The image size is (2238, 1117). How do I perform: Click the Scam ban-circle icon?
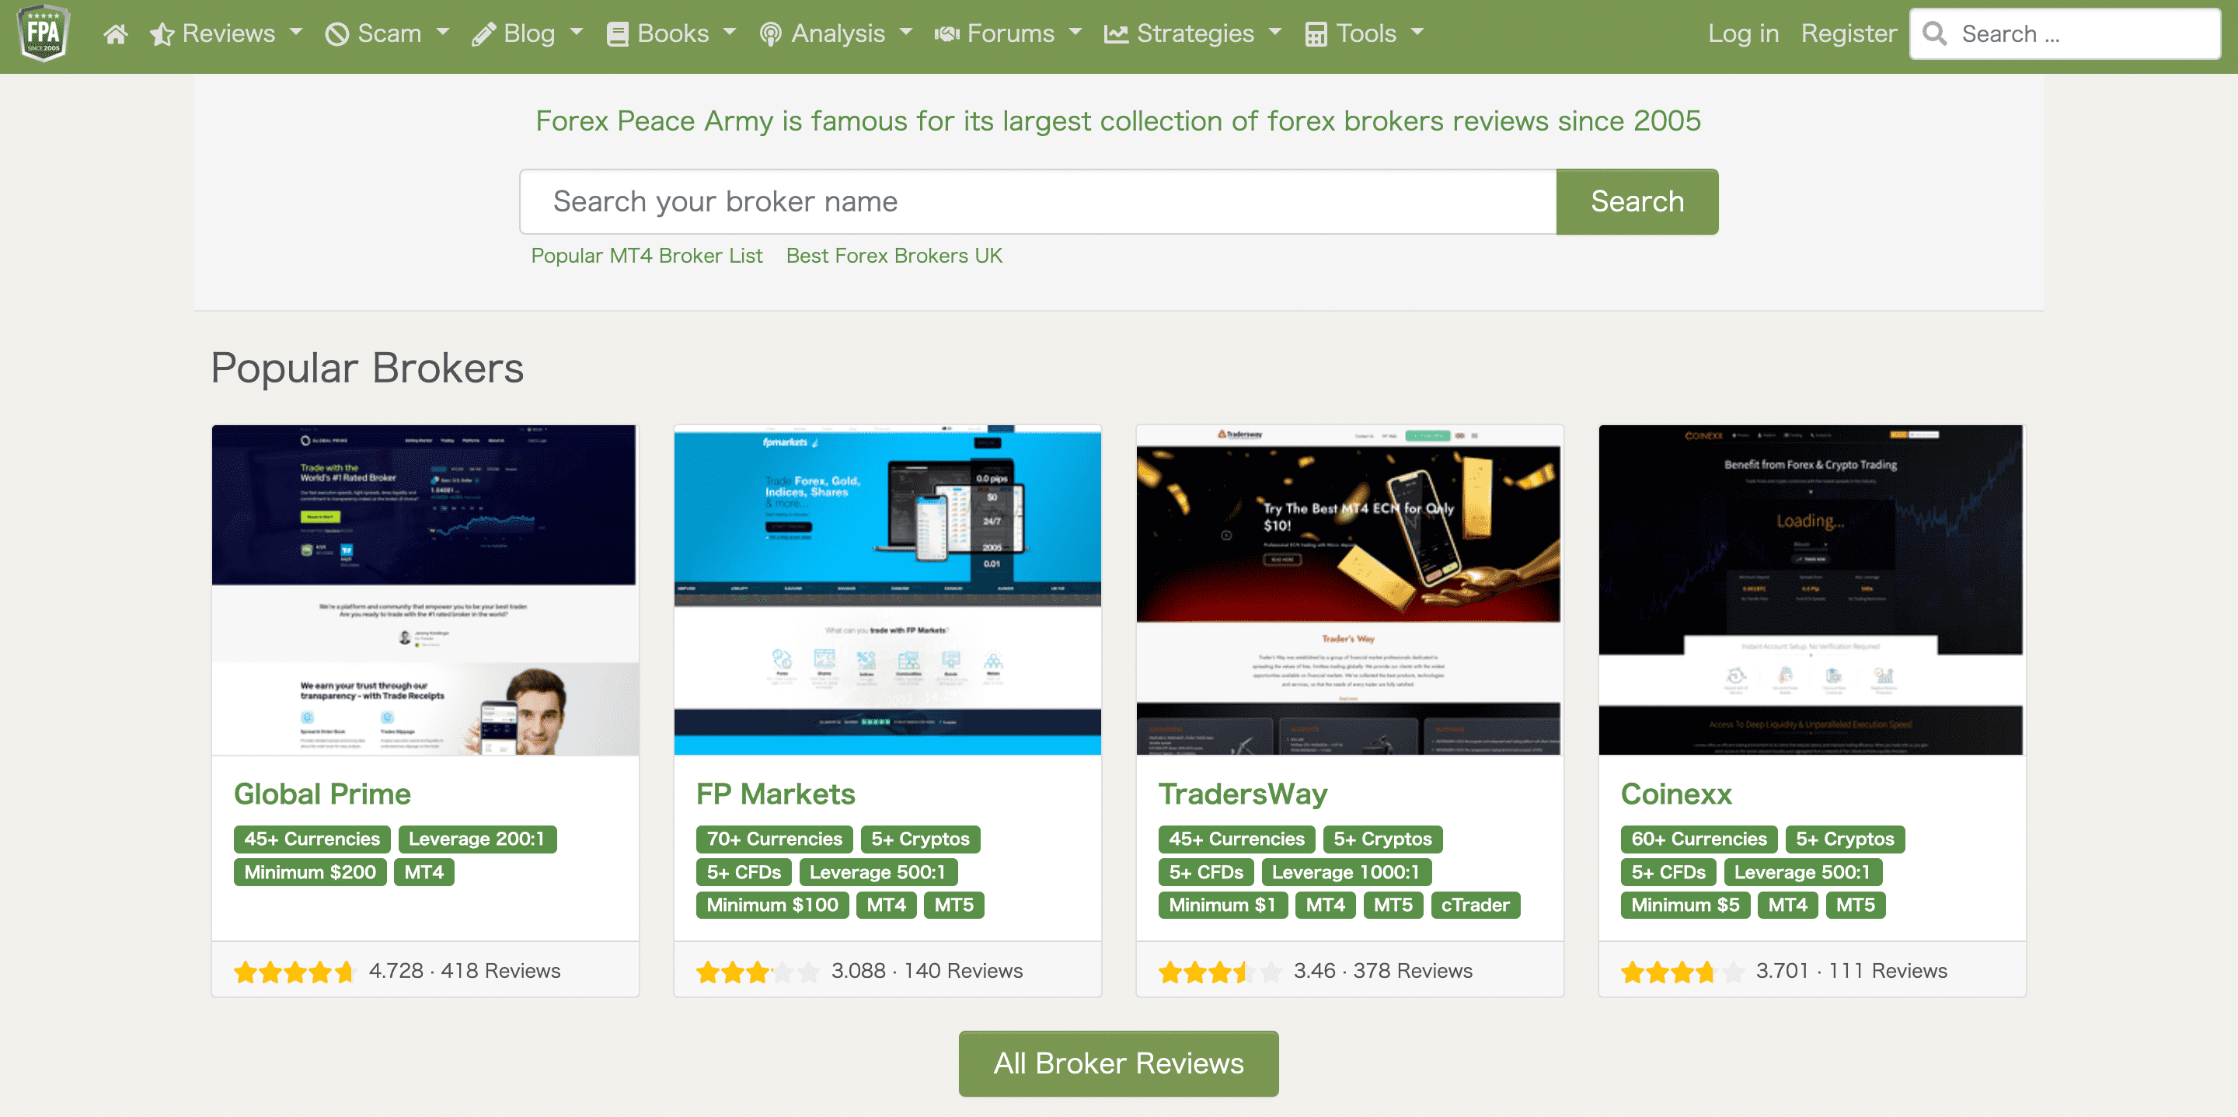(x=337, y=34)
